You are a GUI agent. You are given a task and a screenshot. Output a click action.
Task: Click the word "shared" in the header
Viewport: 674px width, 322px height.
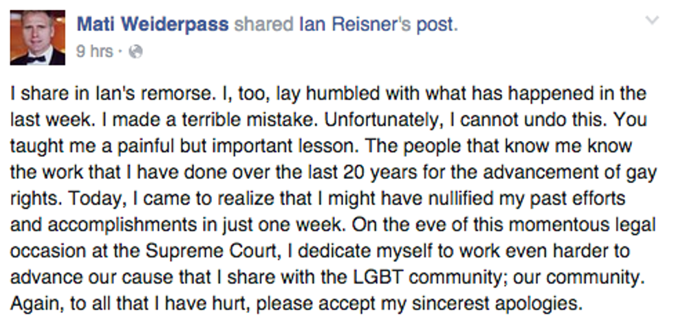263,24
